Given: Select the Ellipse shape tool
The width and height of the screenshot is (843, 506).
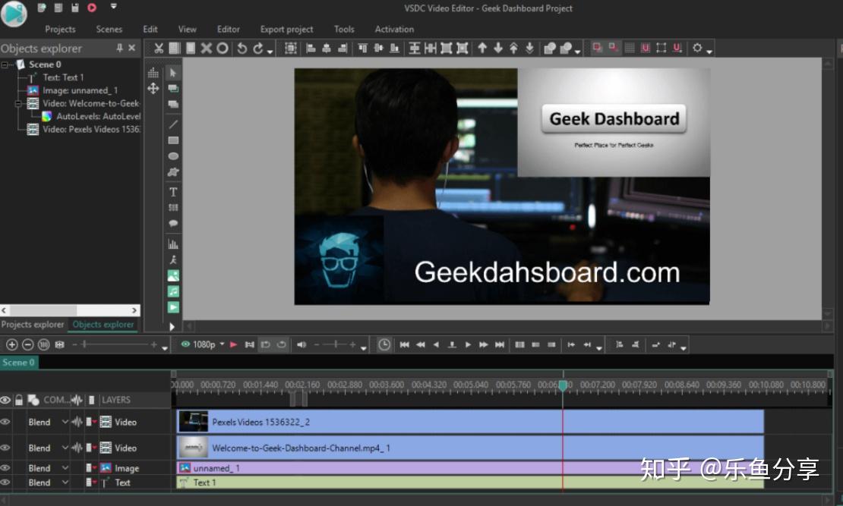Looking at the screenshot, I should [x=173, y=156].
